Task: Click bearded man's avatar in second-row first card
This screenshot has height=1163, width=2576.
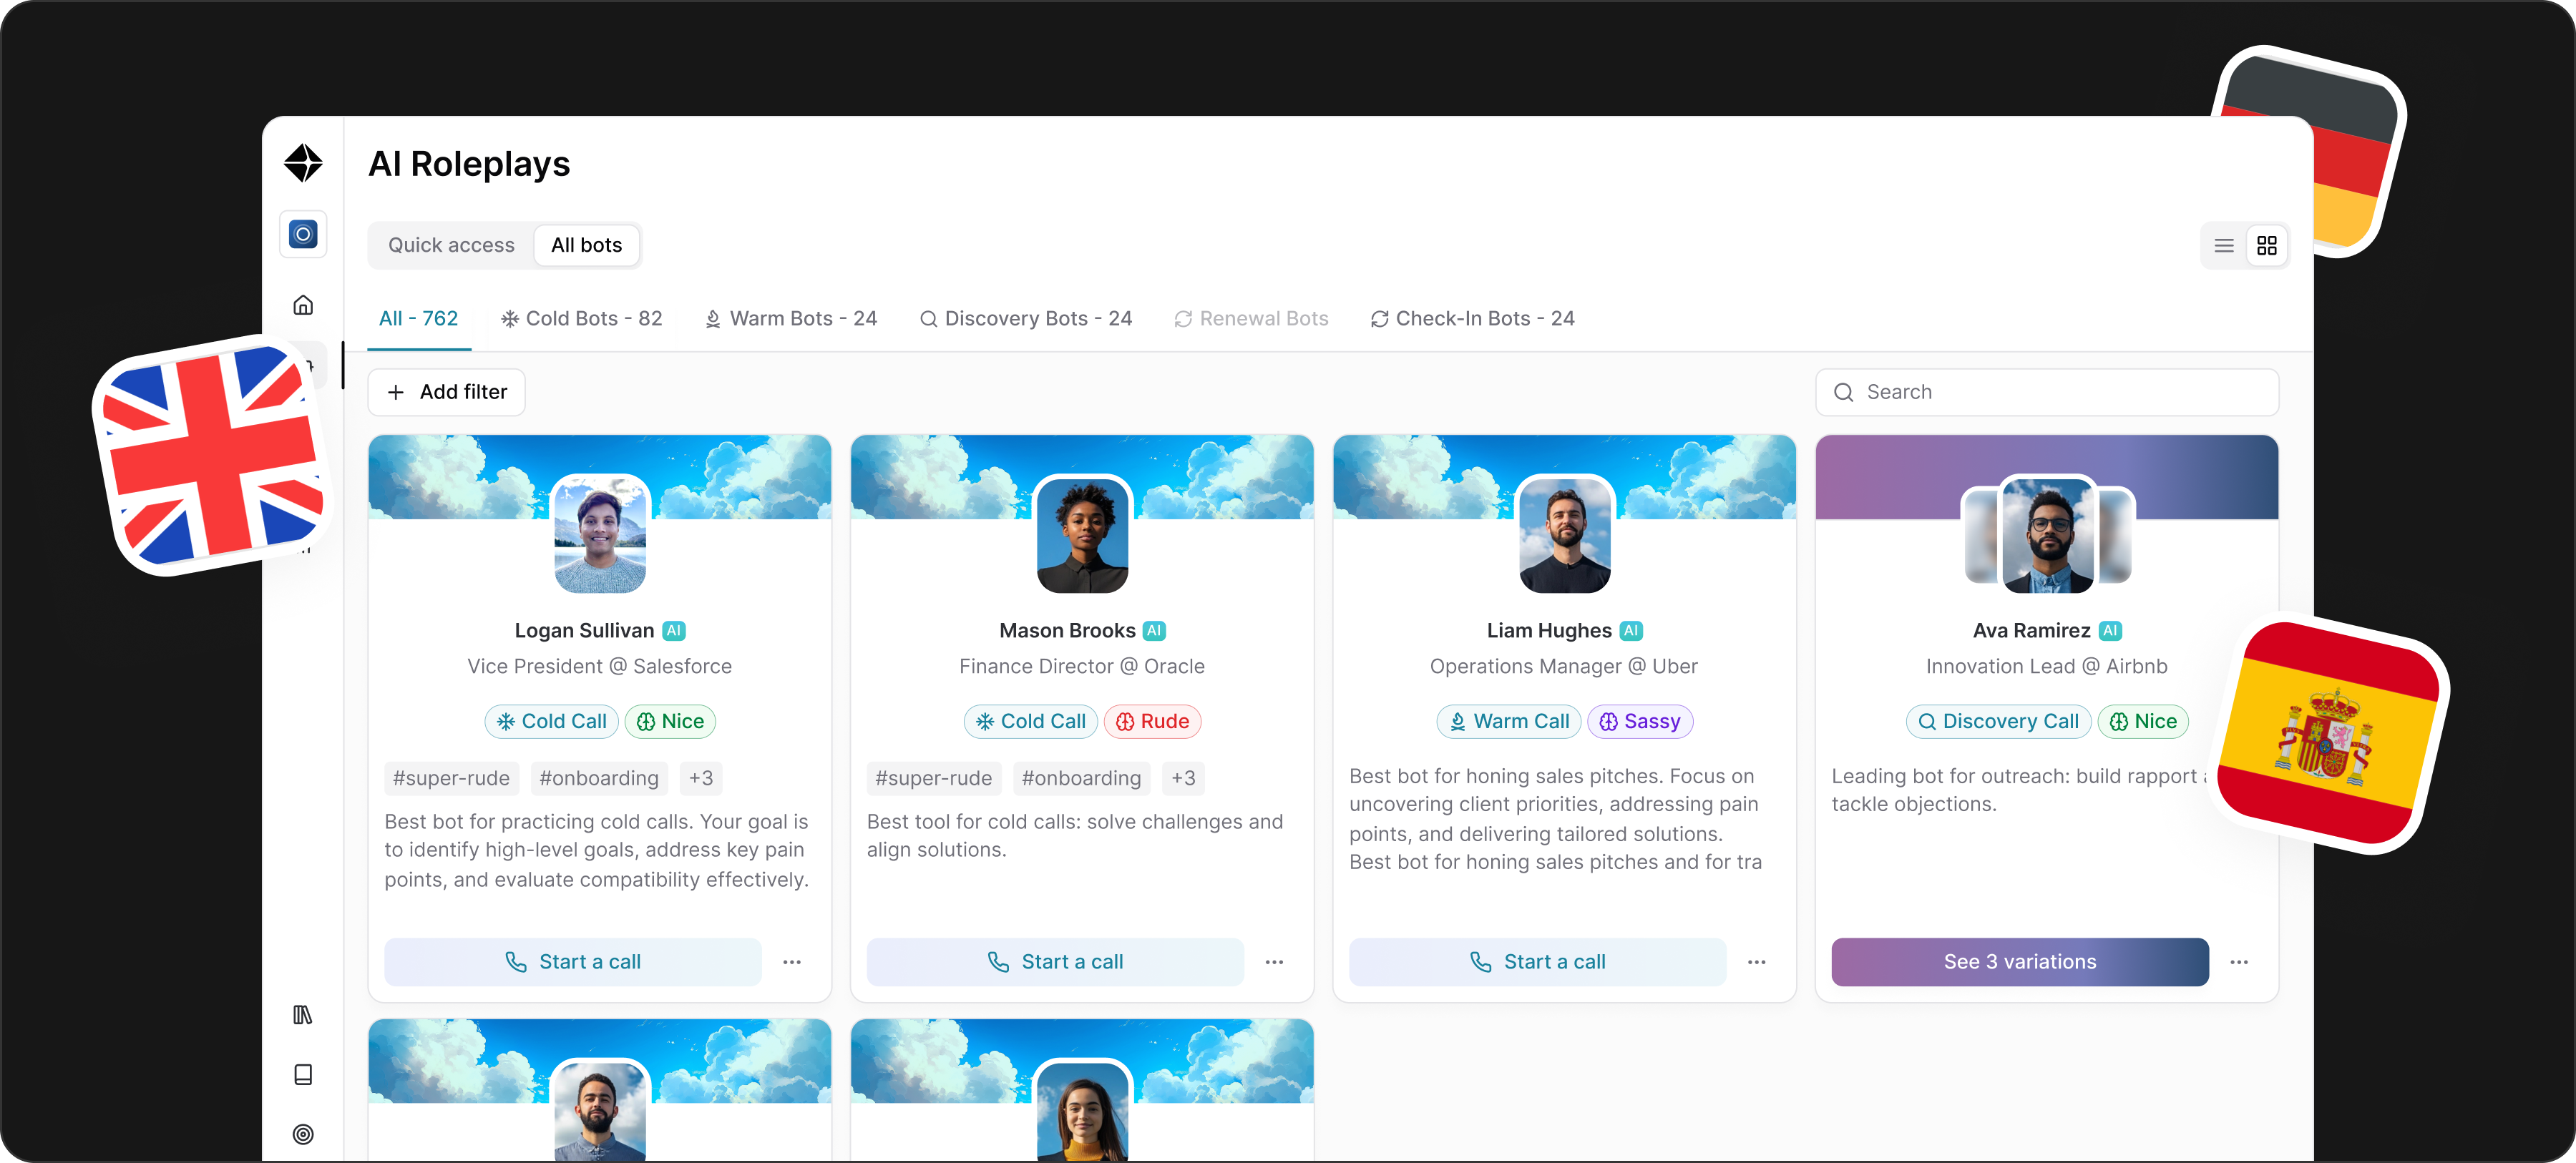Action: tap(600, 1110)
